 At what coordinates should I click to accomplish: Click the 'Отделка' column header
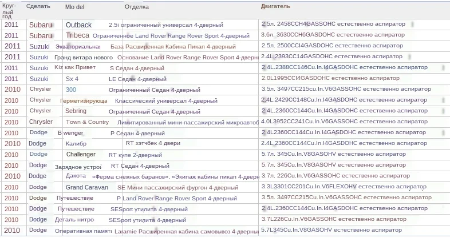point(137,7)
